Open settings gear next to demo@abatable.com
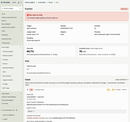Screen dimensions: 130x122 pos(17,110)
